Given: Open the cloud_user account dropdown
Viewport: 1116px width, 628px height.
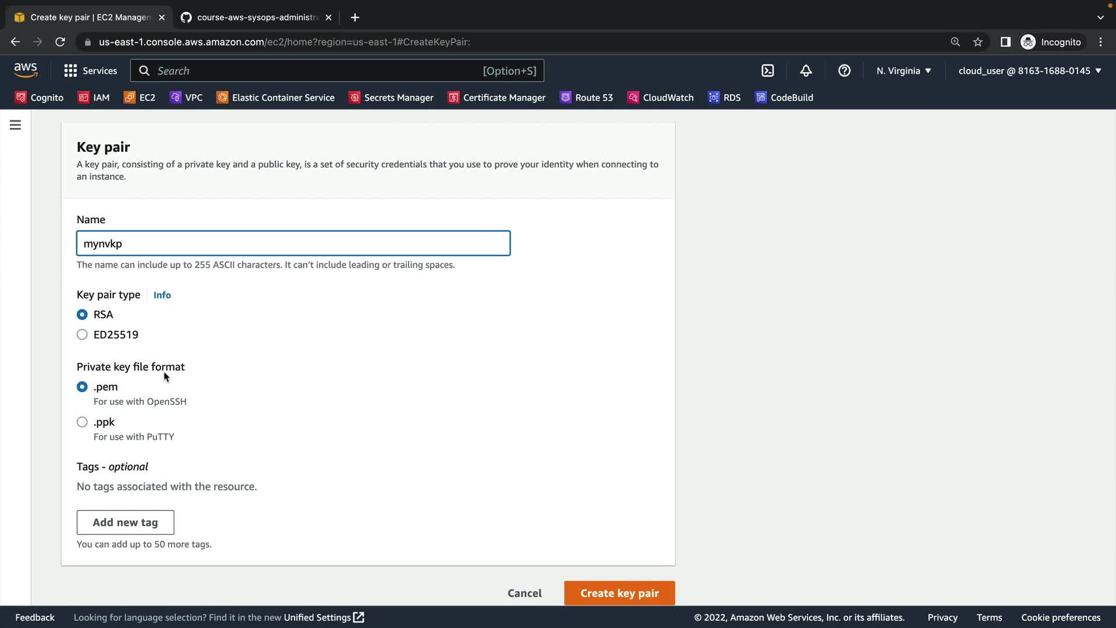Looking at the screenshot, I should coord(1029,70).
